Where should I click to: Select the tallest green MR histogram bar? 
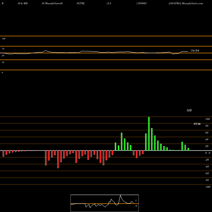[149, 134]
